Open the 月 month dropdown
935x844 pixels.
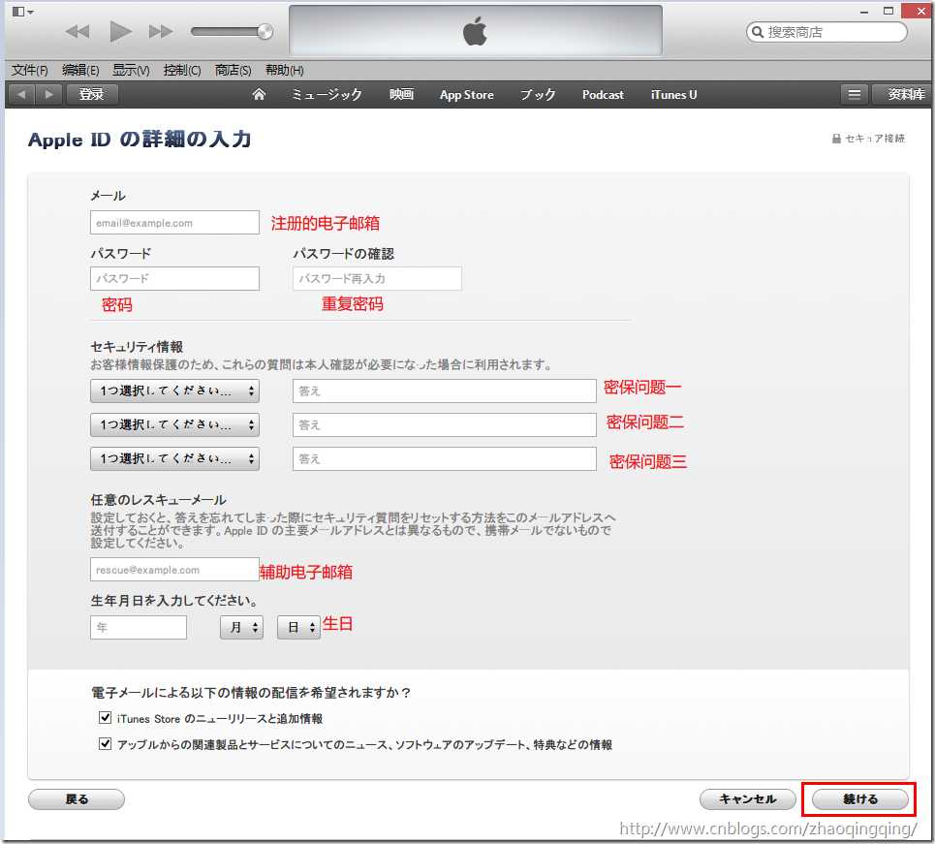(x=240, y=627)
